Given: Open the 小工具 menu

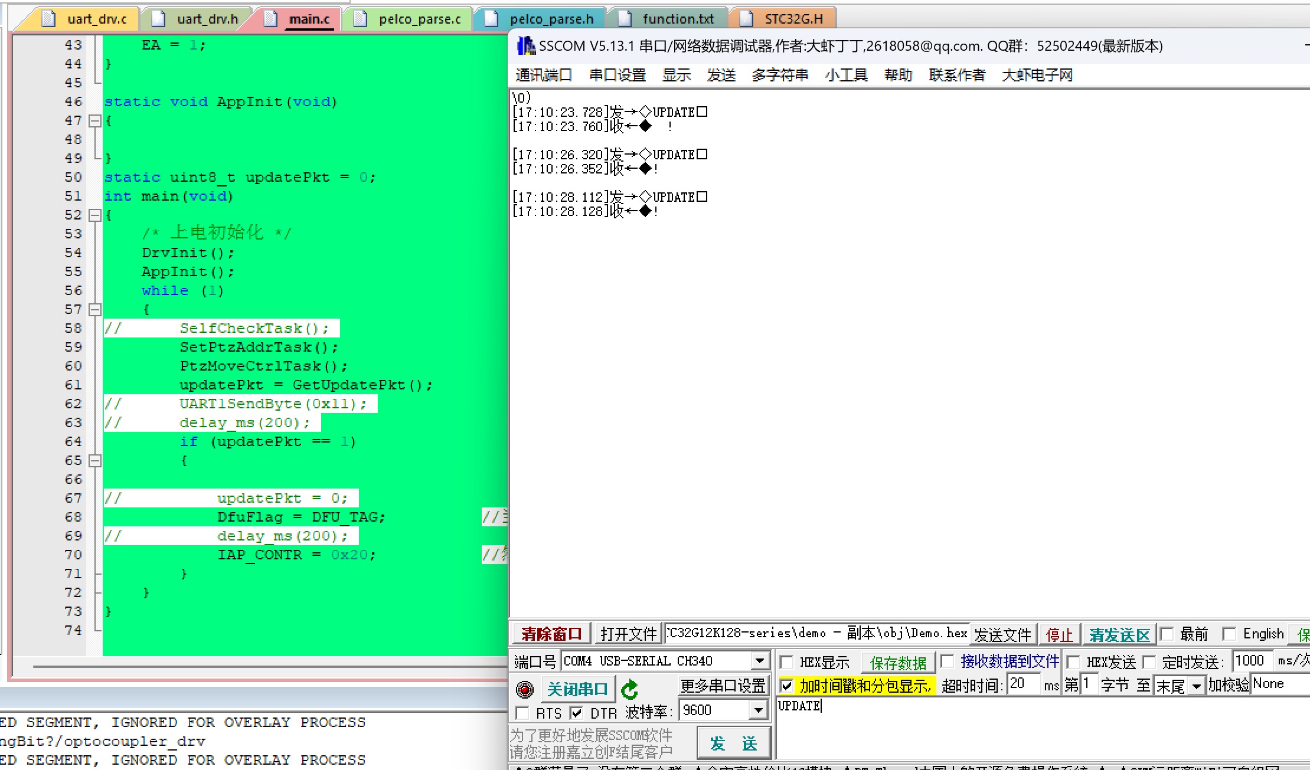Looking at the screenshot, I should [x=847, y=75].
